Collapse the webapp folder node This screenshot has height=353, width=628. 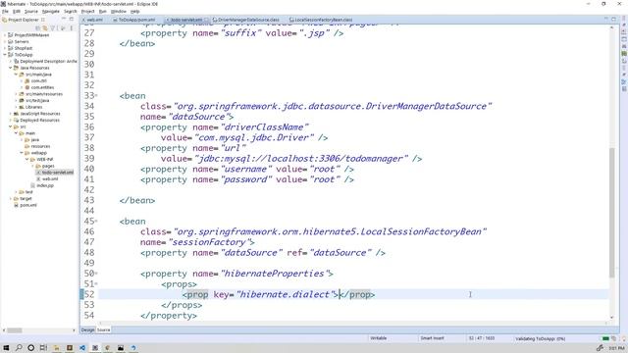[22, 153]
